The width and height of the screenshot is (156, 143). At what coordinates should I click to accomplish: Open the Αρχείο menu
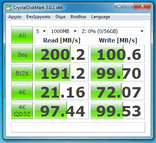coord(15,17)
